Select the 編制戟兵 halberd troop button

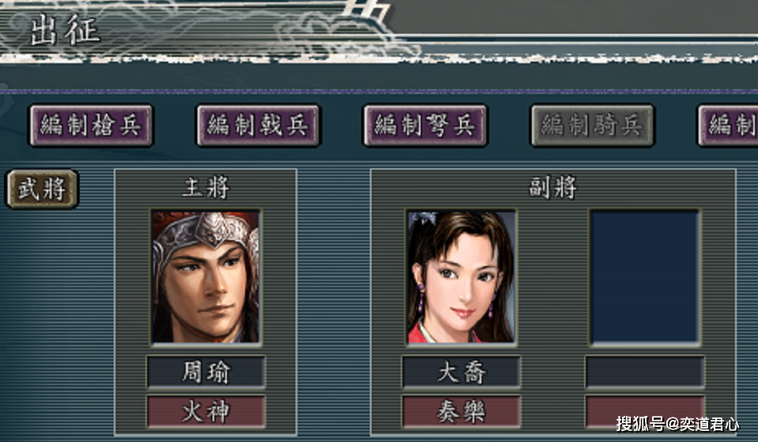(x=258, y=125)
